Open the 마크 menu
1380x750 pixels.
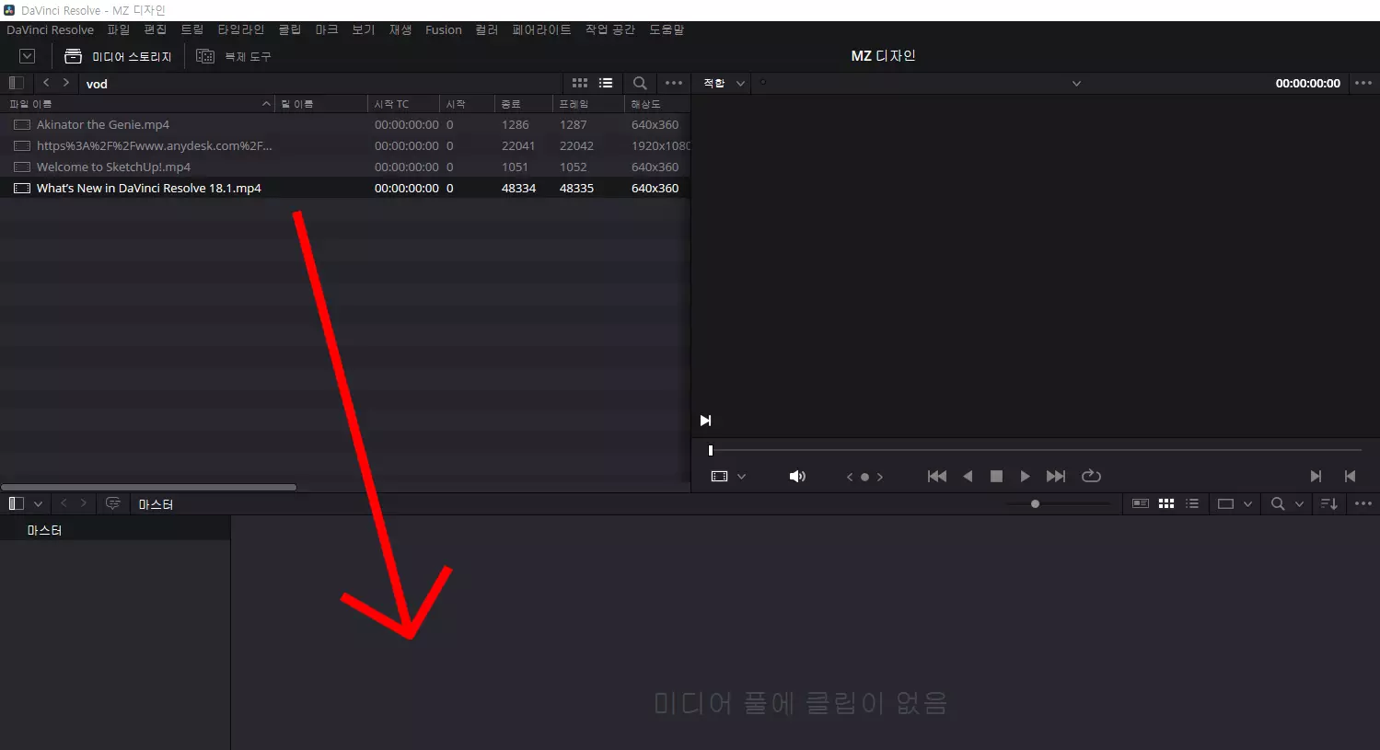pyautogui.click(x=327, y=29)
